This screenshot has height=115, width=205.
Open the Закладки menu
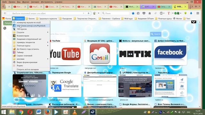pyautogui.click(x=35, y=2)
